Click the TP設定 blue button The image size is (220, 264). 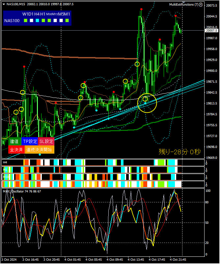click(30, 141)
